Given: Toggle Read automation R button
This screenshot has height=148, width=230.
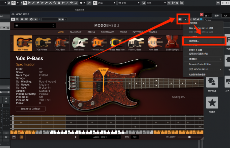Looking at the screenshot, I should 22,19.
